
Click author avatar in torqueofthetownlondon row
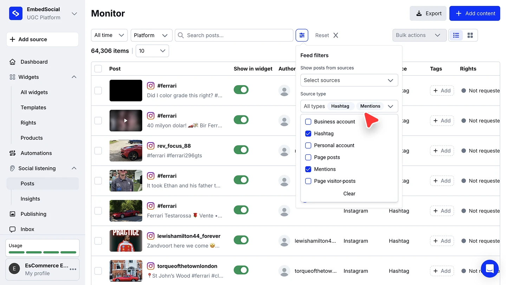pyautogui.click(x=284, y=271)
